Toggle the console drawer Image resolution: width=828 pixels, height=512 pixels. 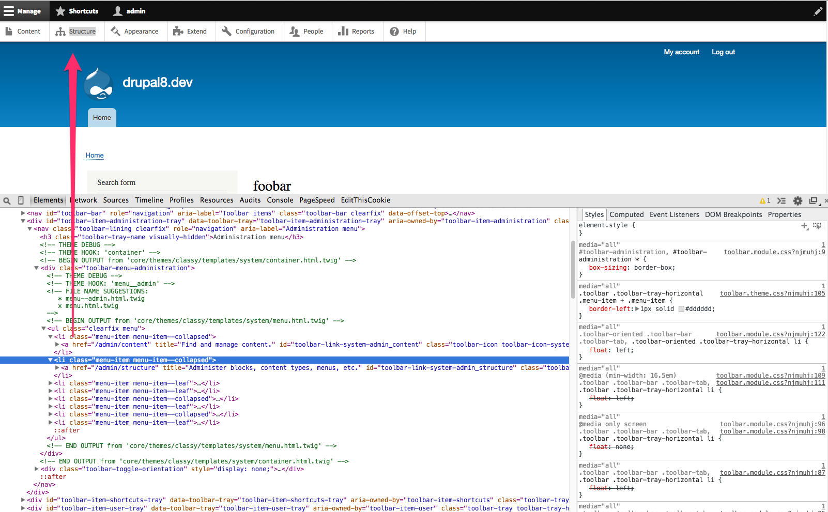point(781,200)
